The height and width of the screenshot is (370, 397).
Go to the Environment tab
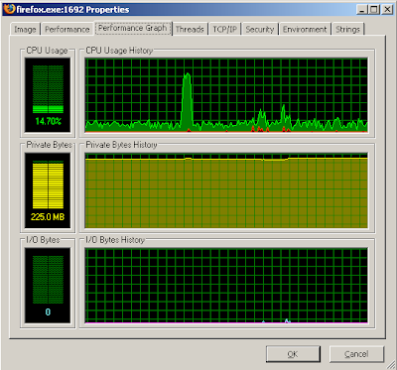pos(305,29)
